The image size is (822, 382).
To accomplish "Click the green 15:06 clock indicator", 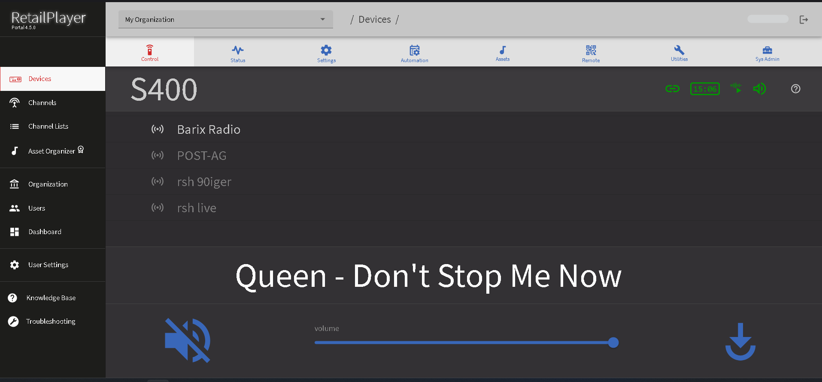I will 705,89.
